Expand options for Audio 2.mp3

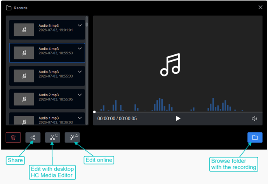click(x=80, y=95)
